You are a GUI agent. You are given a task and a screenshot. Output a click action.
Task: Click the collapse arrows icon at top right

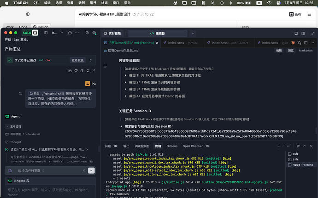[x=313, y=34]
